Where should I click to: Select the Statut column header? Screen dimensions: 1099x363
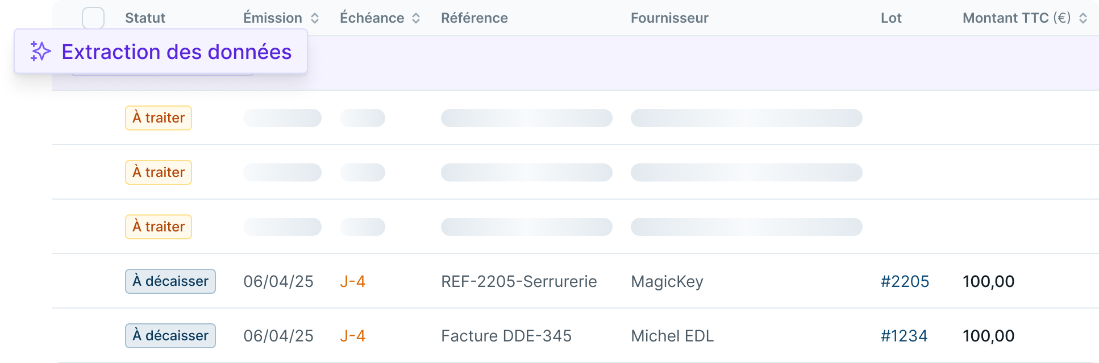coord(145,18)
